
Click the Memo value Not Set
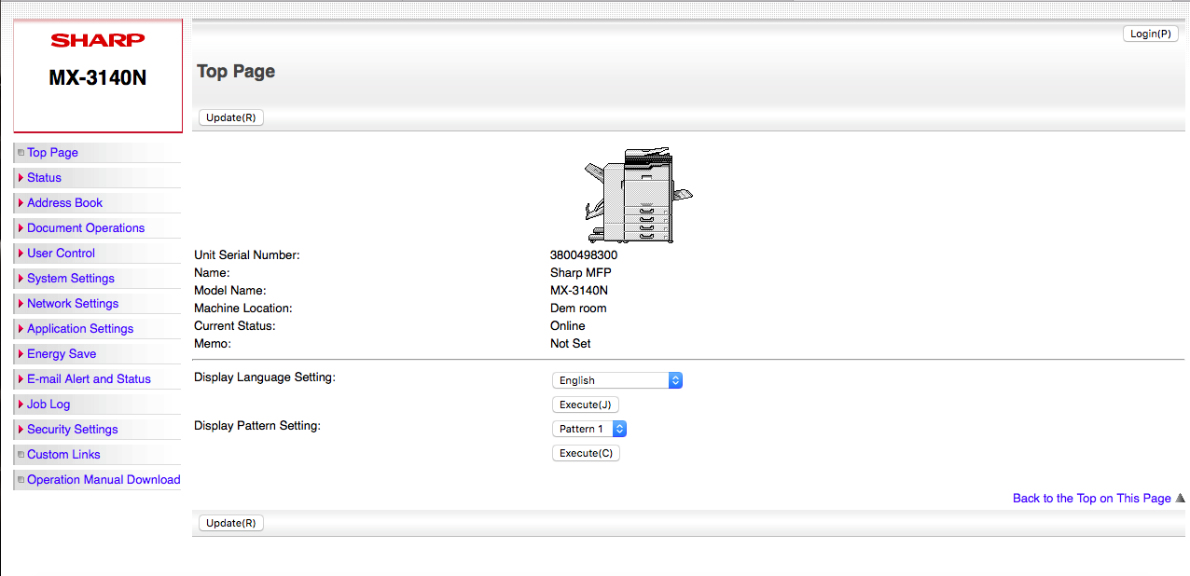pos(571,343)
